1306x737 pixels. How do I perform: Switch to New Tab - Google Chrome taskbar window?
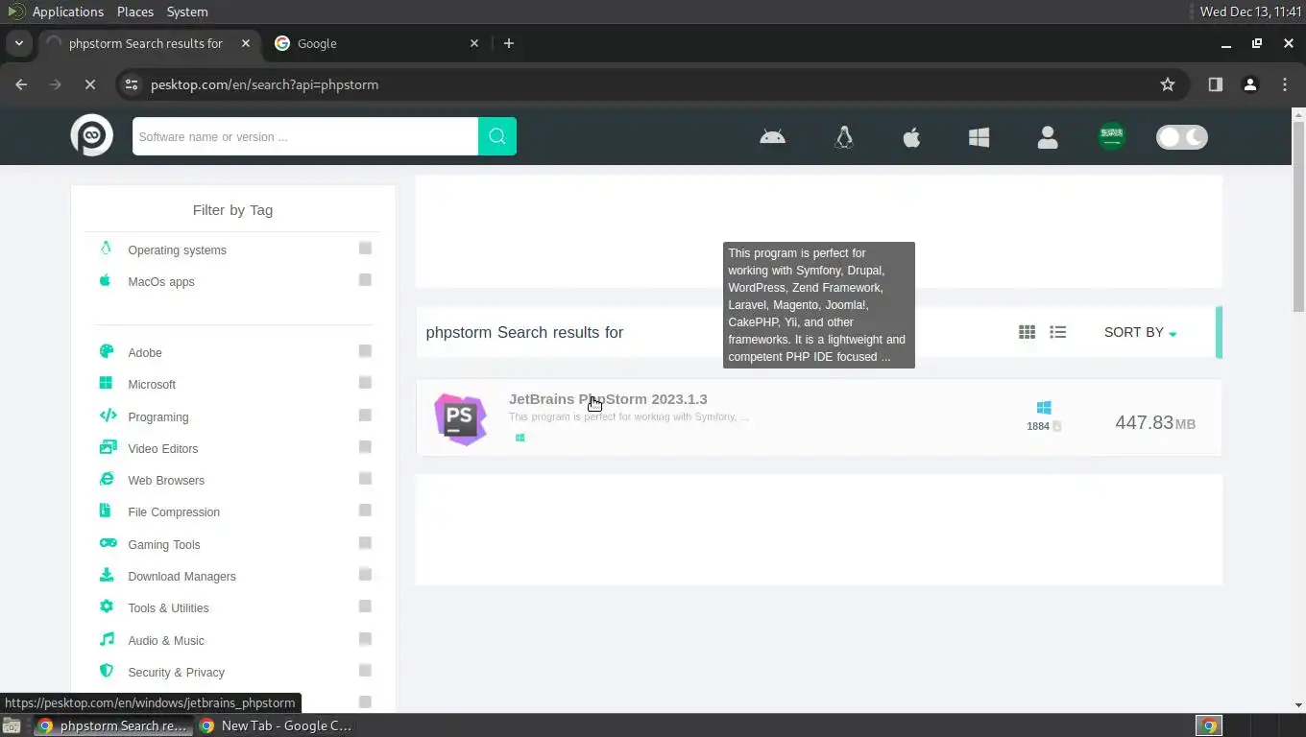277,725
